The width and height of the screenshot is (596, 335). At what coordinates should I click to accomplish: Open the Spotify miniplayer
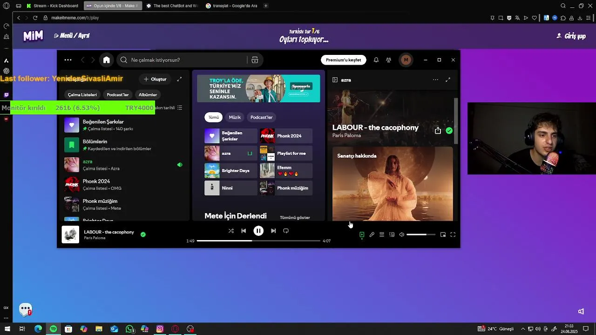[x=443, y=234]
